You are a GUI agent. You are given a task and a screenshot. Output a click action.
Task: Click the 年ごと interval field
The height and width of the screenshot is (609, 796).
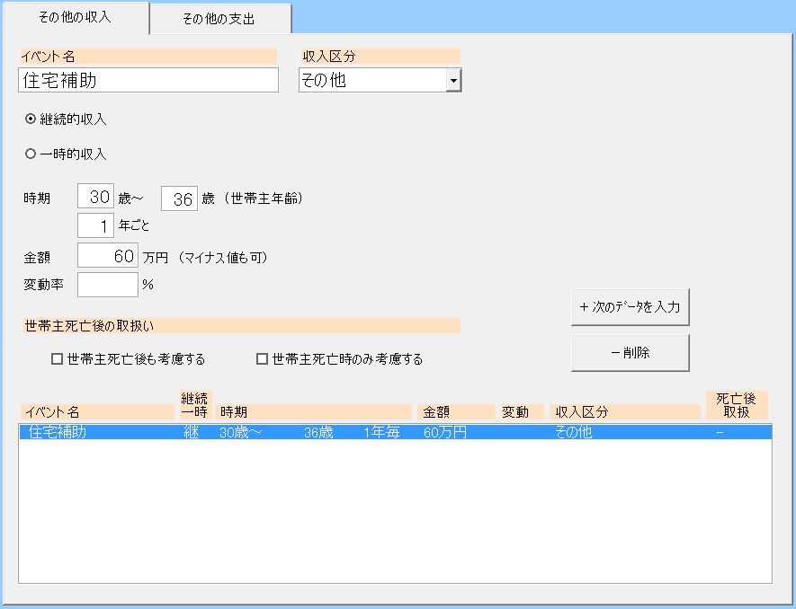[x=96, y=225]
